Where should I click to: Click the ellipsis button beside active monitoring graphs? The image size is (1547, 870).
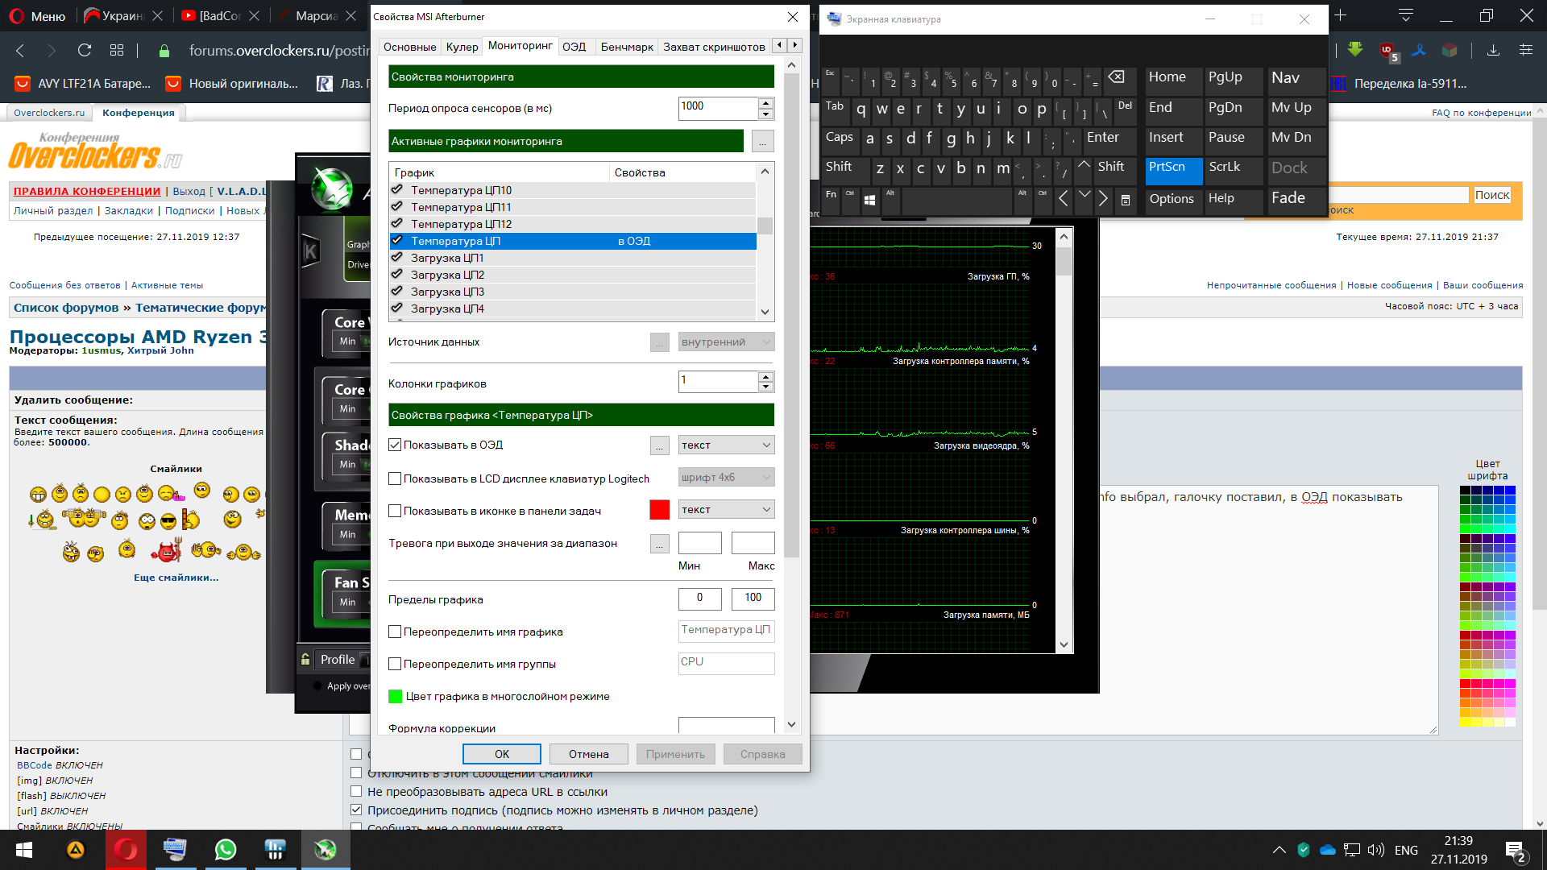pyautogui.click(x=762, y=142)
